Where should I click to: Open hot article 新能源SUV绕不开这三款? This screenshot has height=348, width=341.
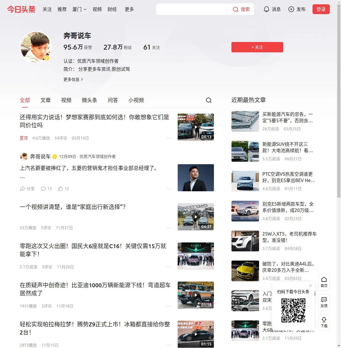pos(288,147)
